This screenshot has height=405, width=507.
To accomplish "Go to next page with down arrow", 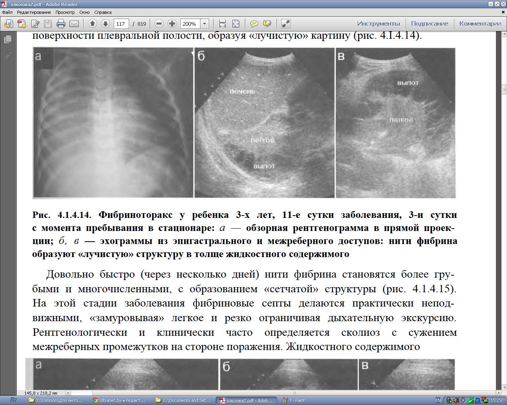I will click(105, 24).
